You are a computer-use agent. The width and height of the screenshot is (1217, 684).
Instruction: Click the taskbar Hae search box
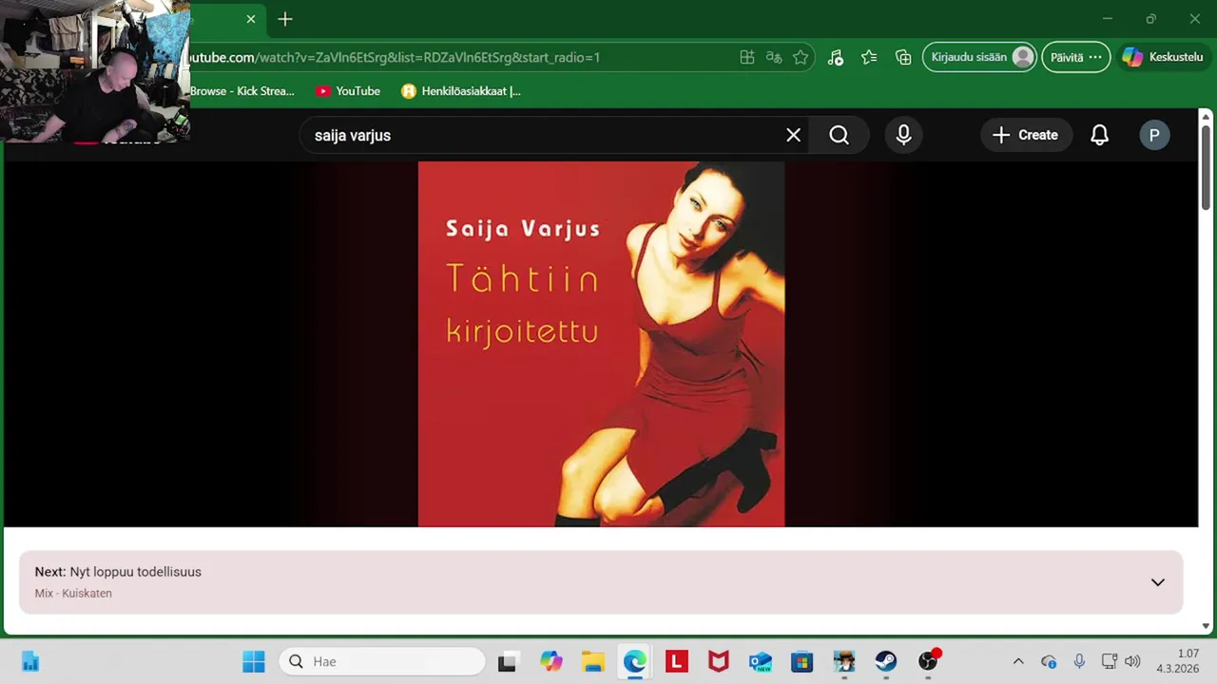pos(382,661)
